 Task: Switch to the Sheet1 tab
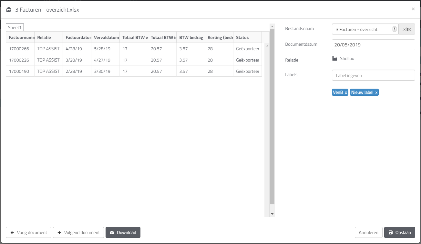pyautogui.click(x=15, y=27)
